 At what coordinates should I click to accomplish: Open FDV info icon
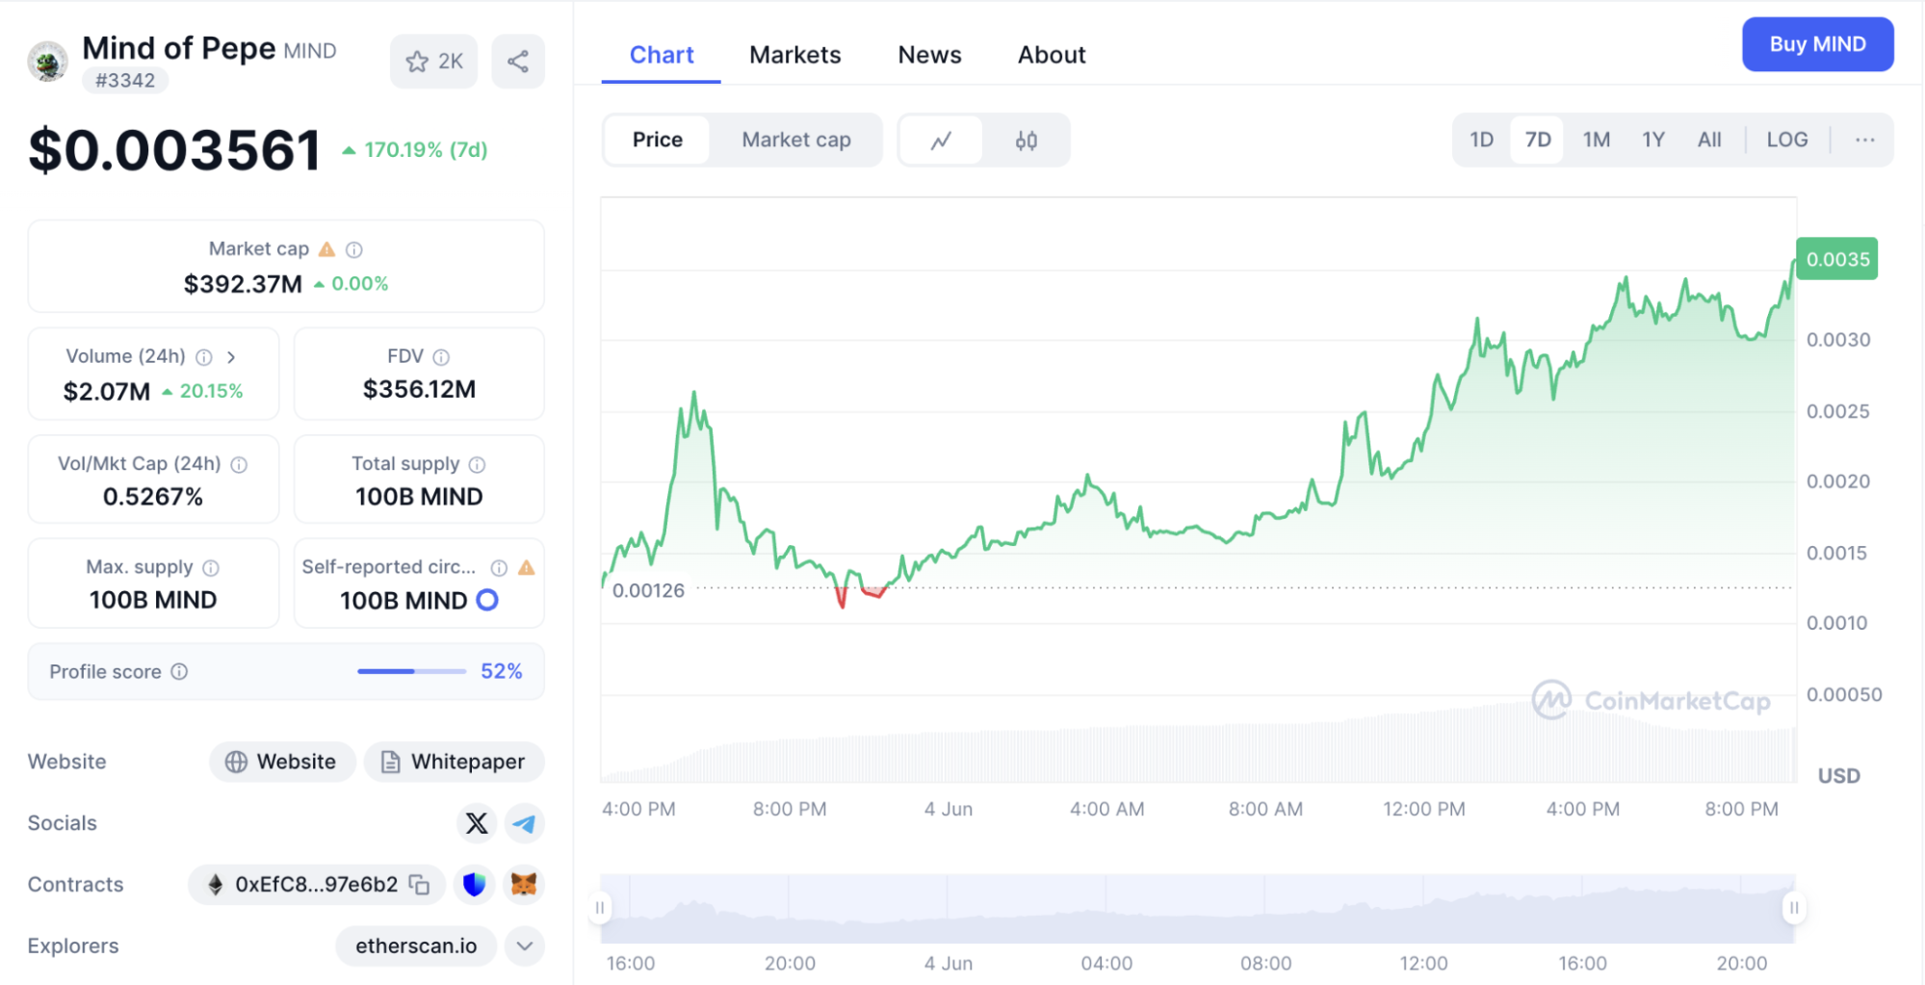[441, 357]
